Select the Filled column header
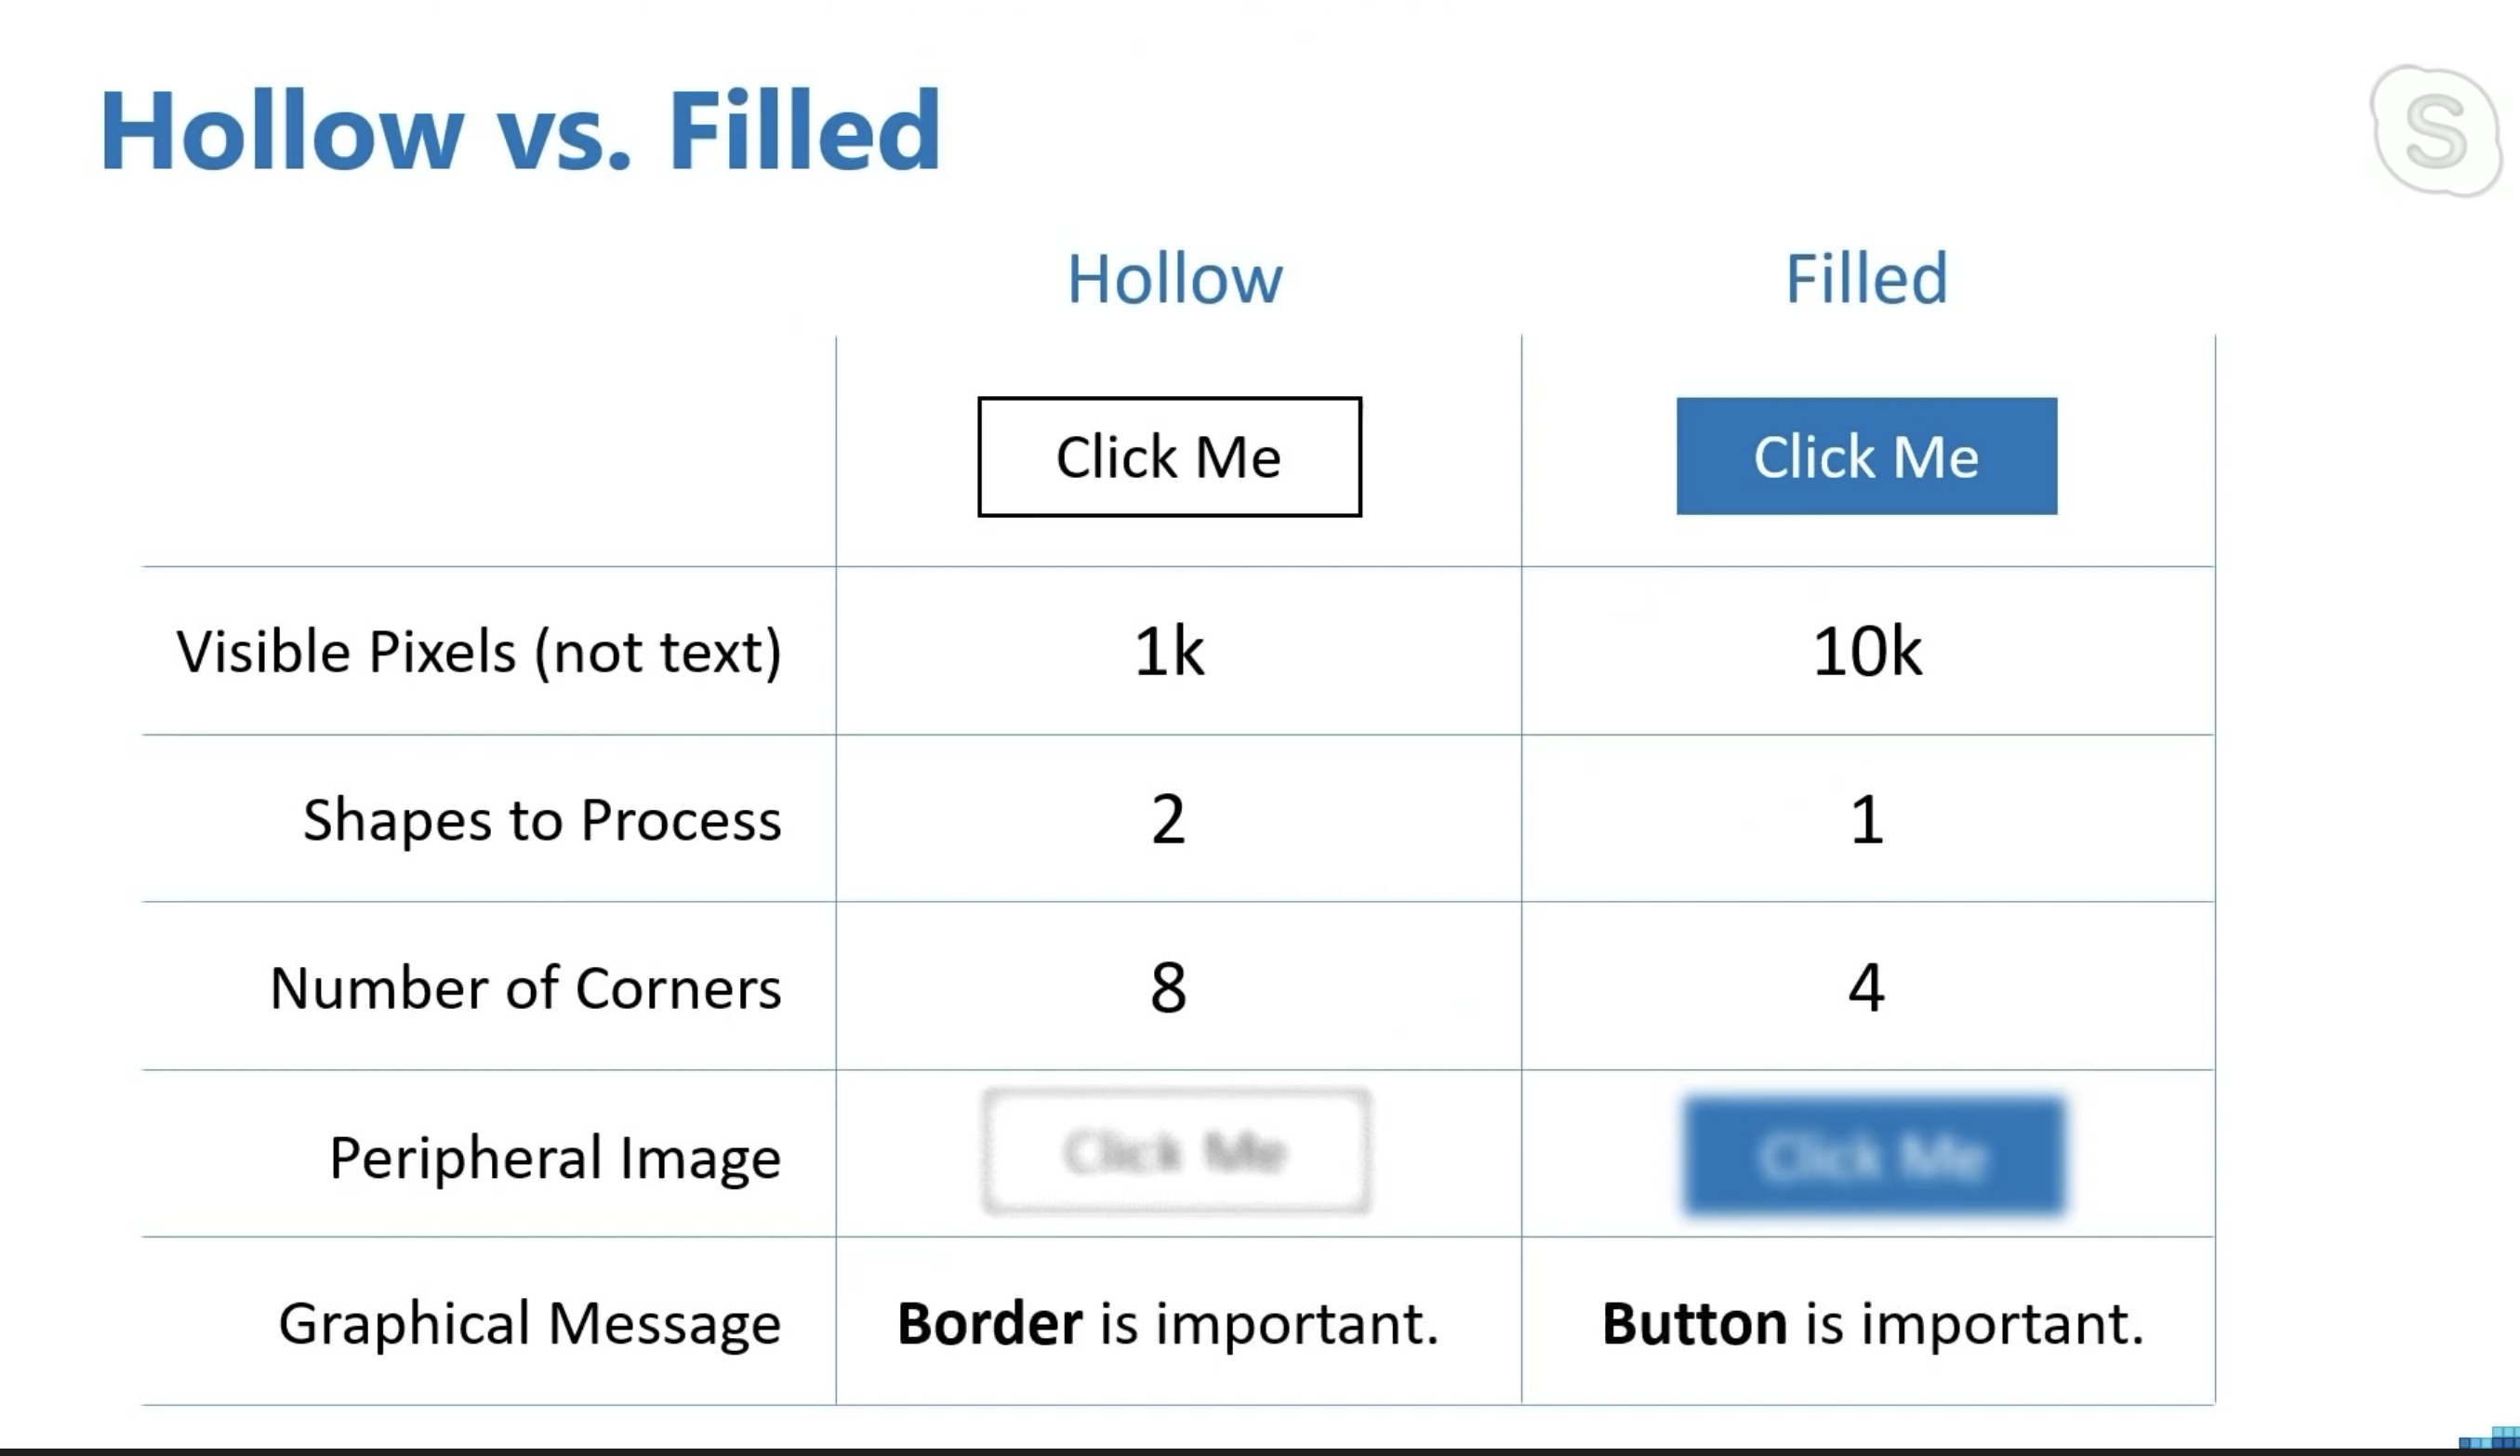This screenshot has height=1456, width=2520. [x=1866, y=278]
